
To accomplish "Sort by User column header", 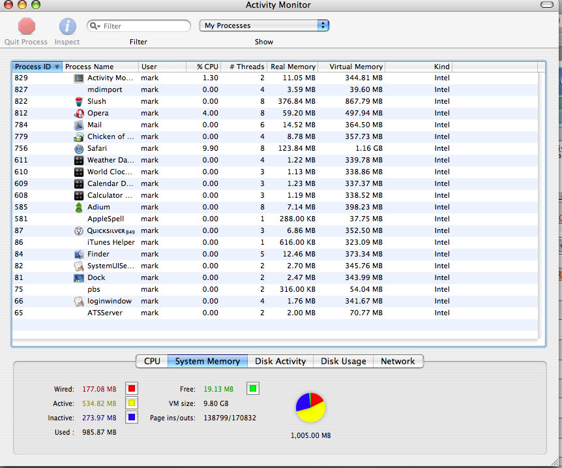I will (162, 67).
